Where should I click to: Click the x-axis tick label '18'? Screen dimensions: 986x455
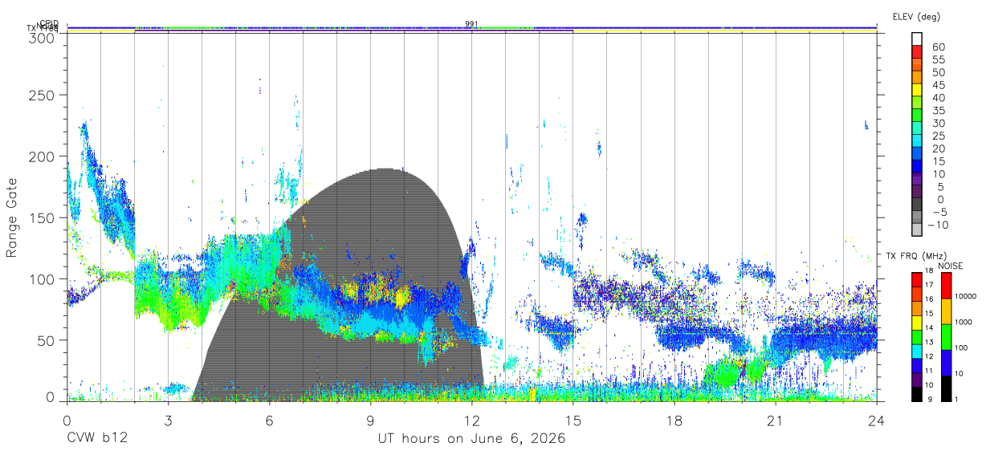click(674, 420)
